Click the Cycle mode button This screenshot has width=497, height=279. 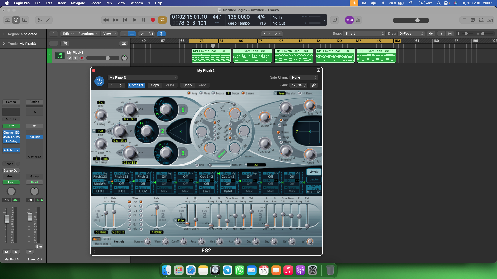pos(162,20)
